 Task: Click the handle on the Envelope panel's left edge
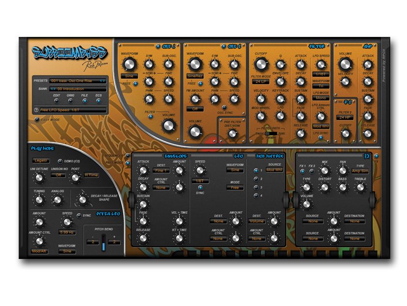pyautogui.click(x=131, y=200)
